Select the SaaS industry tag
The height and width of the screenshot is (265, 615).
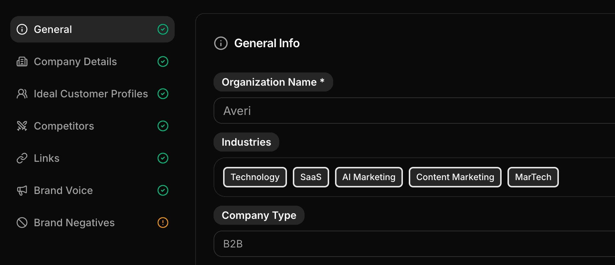pos(311,177)
